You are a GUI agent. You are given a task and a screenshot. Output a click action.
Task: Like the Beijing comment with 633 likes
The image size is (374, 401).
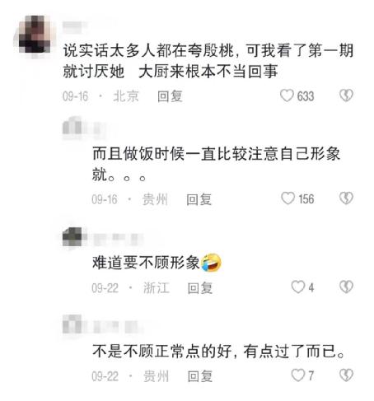point(287,96)
